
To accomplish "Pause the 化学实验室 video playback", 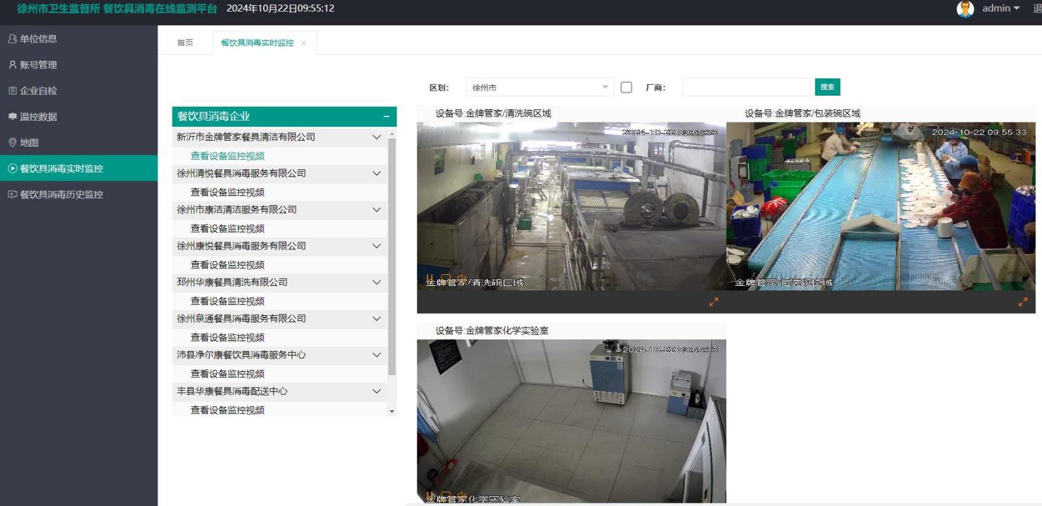I will 430,496.
